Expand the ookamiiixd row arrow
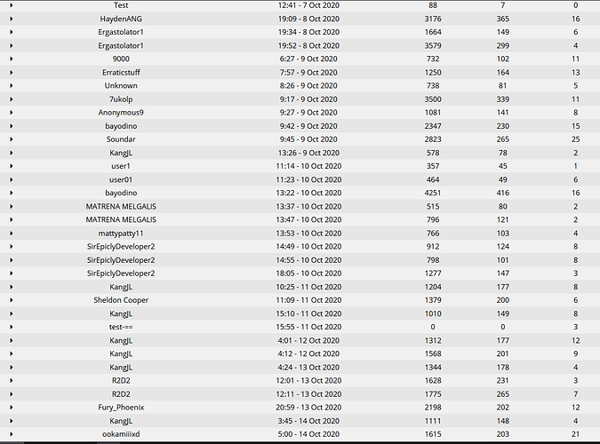This screenshot has height=444, width=600. 11,434
